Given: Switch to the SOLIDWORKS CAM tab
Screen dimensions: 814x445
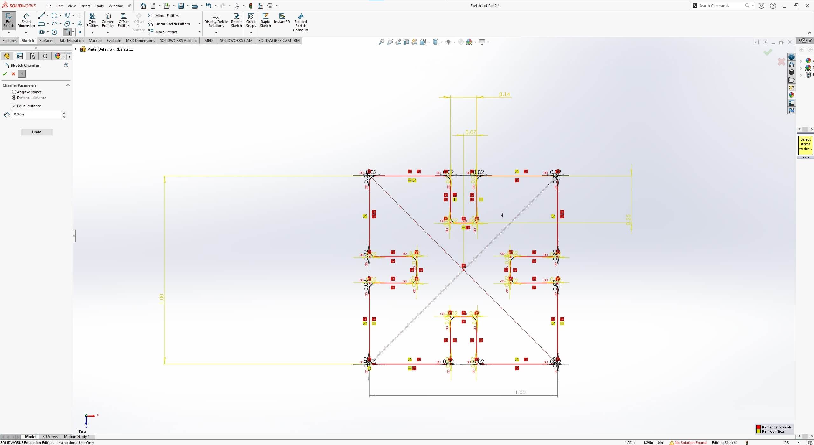Looking at the screenshot, I should [236, 41].
